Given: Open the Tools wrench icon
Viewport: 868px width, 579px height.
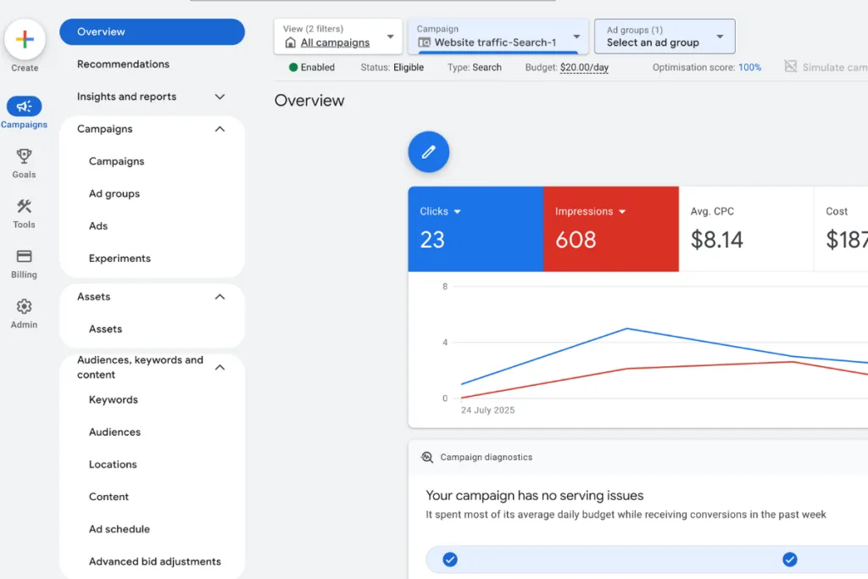Looking at the screenshot, I should coord(24,207).
